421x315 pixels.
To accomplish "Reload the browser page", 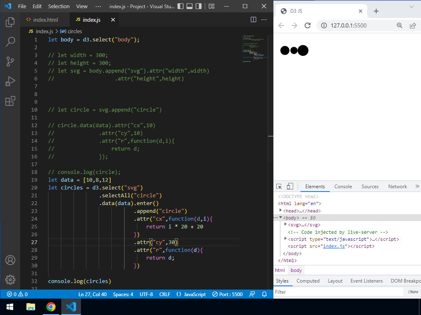I will 308,25.
